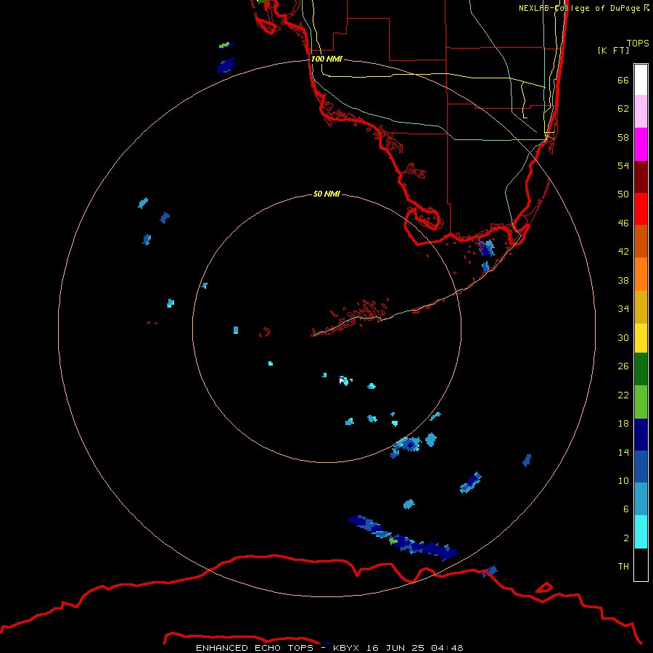Screen dimensions: 653x653
Task: Select the light pink legend swatch
Action: 641,112
